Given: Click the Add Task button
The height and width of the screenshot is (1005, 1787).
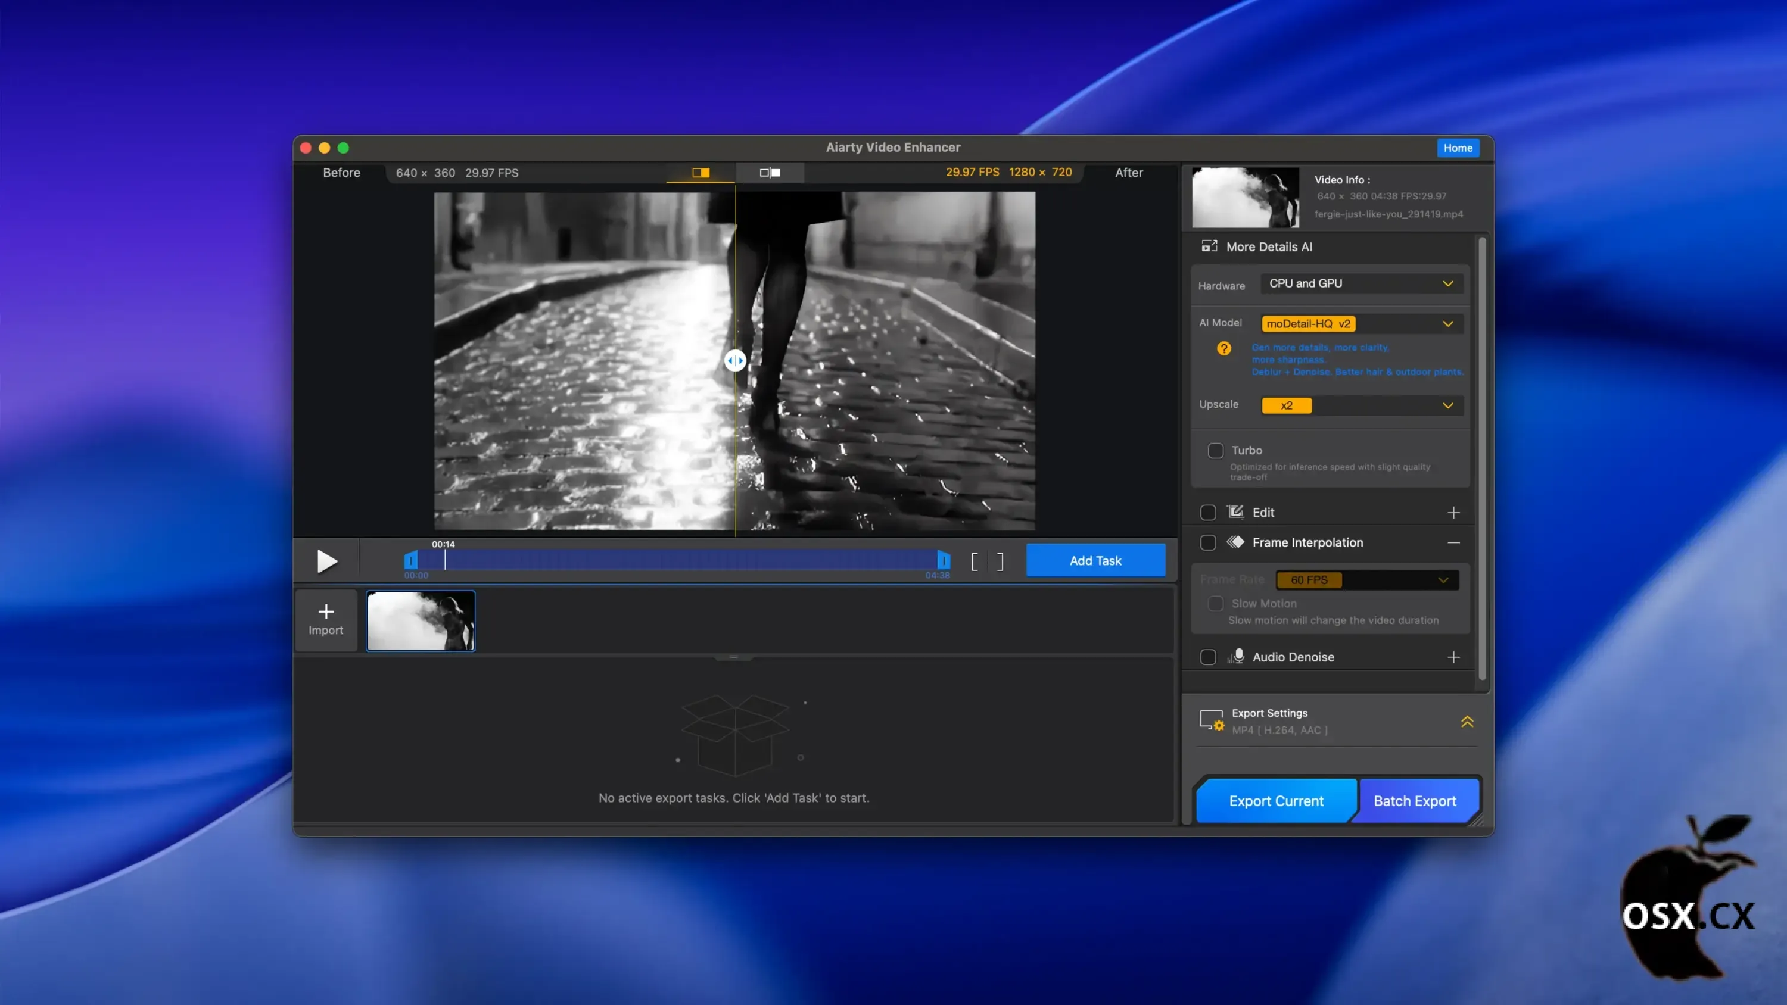Looking at the screenshot, I should [1095, 560].
